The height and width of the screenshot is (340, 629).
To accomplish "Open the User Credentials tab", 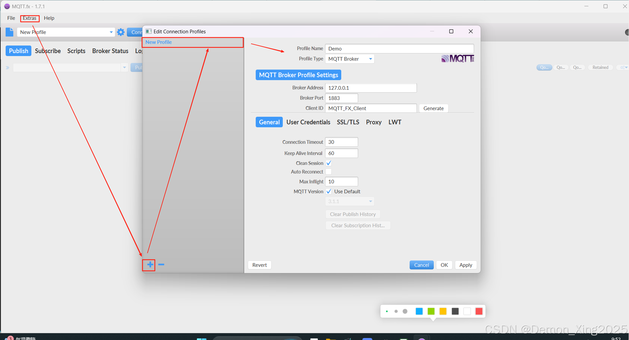I will (x=308, y=122).
